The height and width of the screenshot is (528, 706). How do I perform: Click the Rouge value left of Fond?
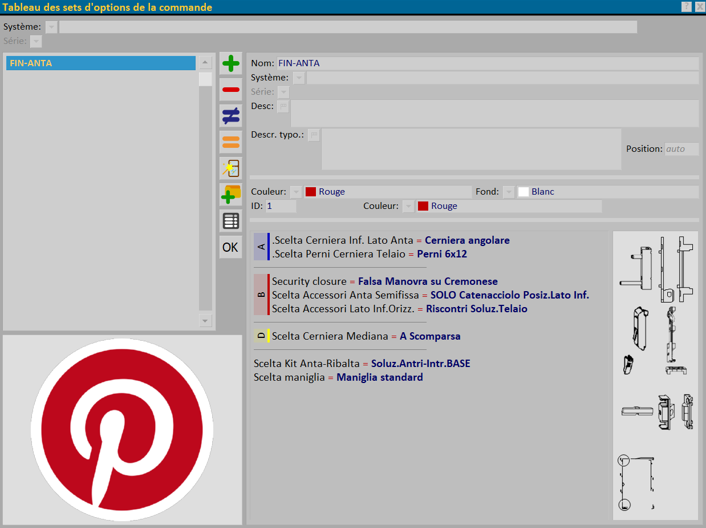332,192
